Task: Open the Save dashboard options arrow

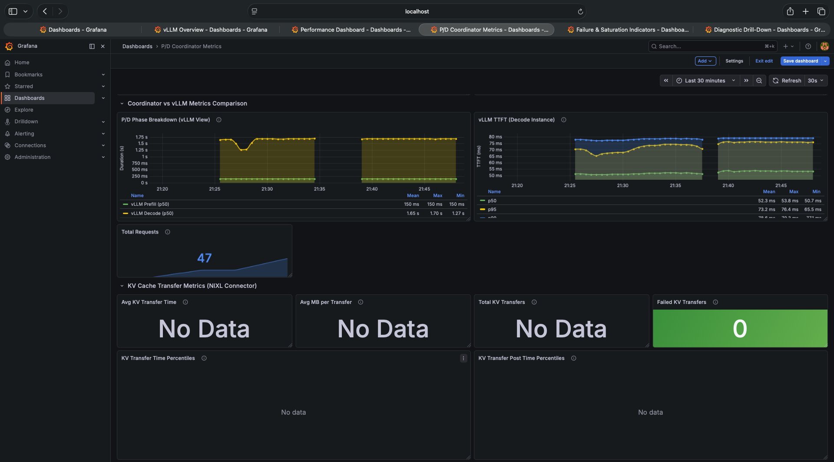Action: 825,61
